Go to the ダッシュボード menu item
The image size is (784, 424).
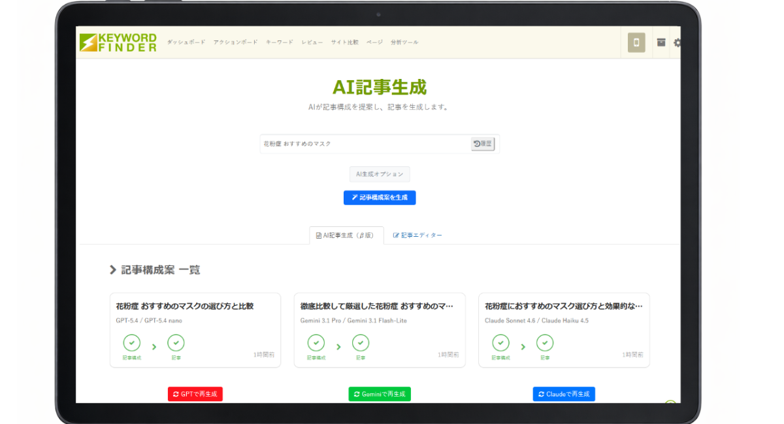[186, 42]
